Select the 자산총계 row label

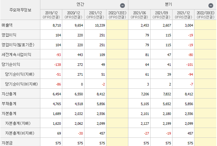tap(9, 94)
